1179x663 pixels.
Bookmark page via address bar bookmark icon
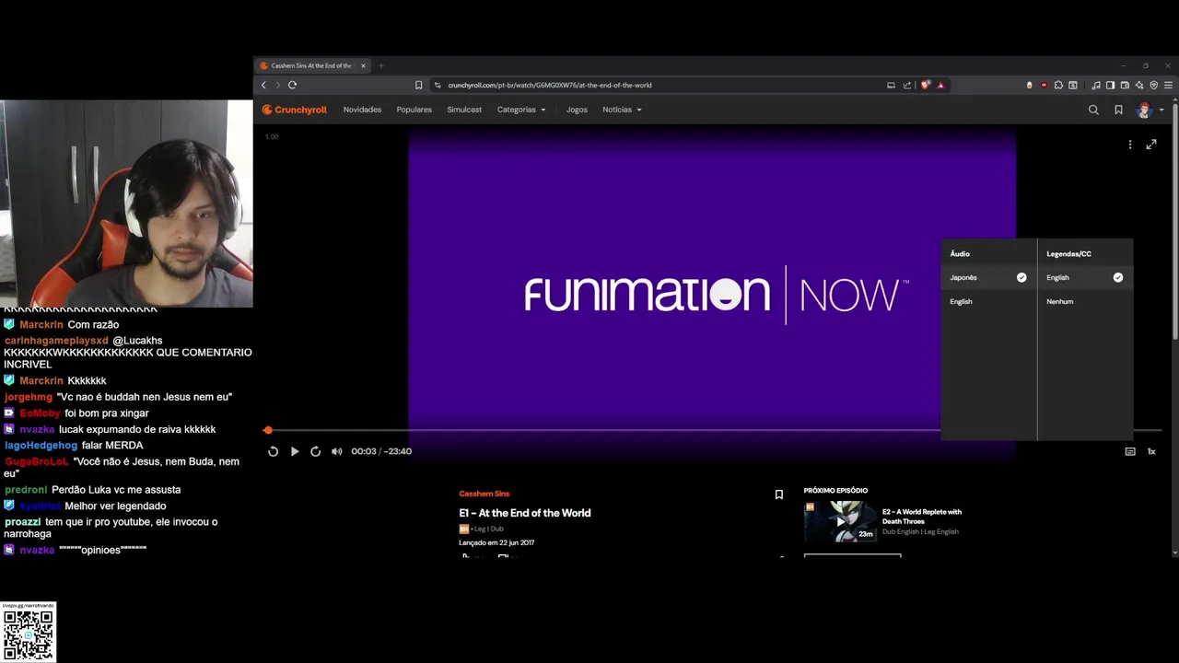click(418, 85)
